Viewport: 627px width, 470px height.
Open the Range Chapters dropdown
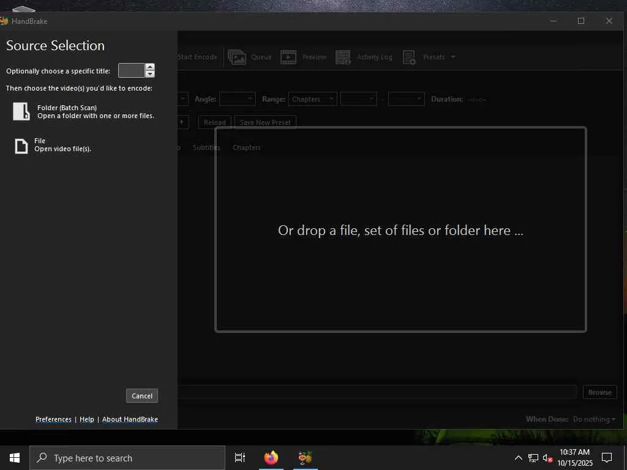313,99
